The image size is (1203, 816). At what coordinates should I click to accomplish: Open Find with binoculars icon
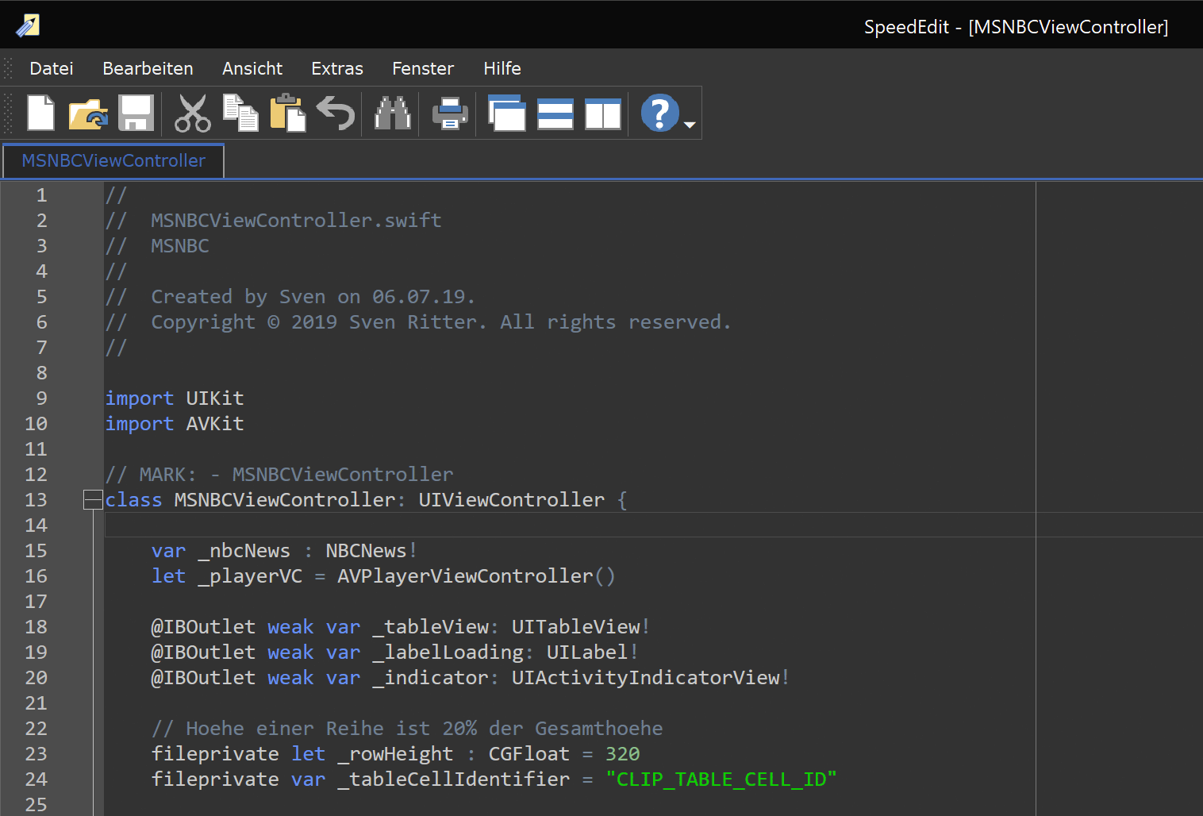(x=393, y=113)
